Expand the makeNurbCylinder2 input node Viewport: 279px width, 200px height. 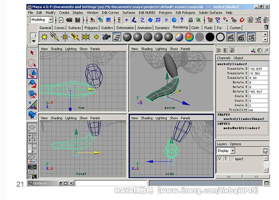pyautogui.click(x=241, y=128)
